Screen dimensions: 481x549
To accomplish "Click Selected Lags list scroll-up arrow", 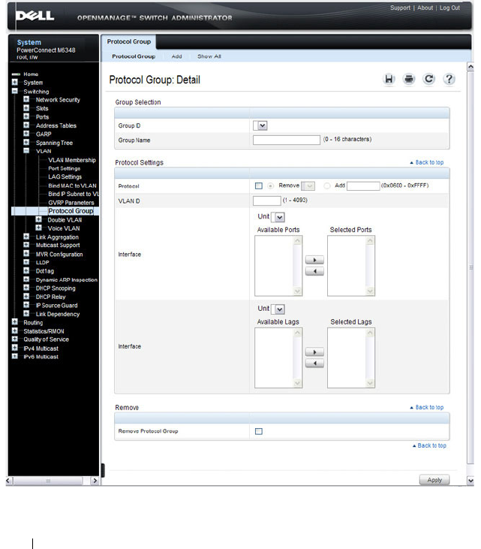I will (x=370, y=333).
